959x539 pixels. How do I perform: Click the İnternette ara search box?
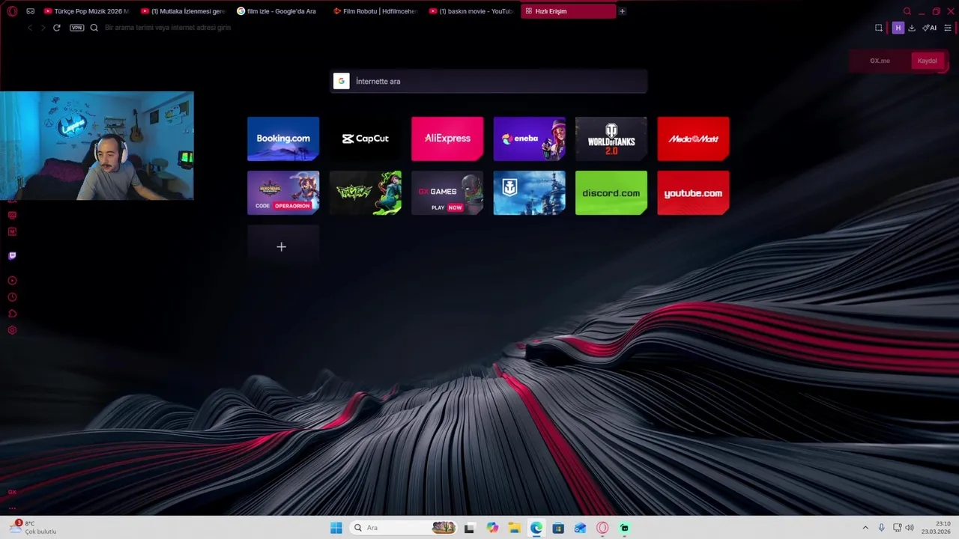[489, 81]
